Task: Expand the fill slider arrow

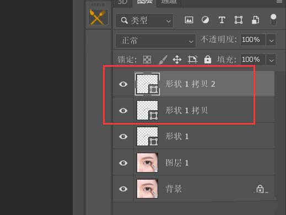Action: [271, 60]
